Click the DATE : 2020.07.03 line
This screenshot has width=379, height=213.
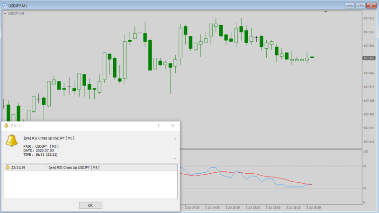coord(39,151)
